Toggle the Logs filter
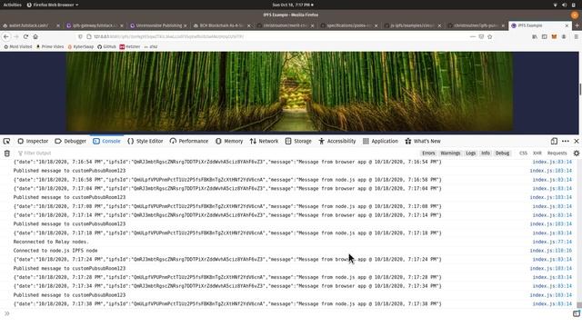Viewport: 582px width, 327px height. [x=471, y=154]
